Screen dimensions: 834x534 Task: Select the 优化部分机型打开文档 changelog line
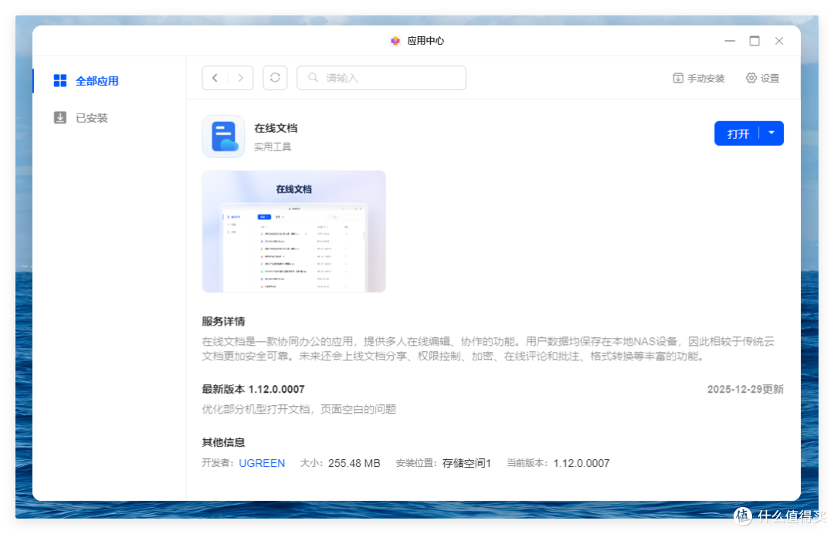click(299, 409)
